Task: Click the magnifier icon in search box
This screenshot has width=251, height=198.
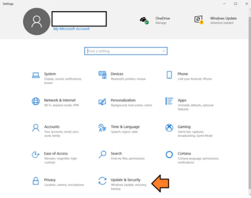Action: point(164,51)
